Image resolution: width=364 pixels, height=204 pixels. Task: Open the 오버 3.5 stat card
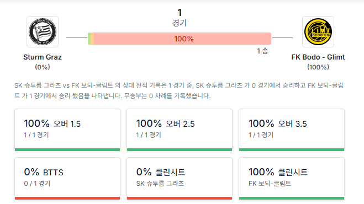click(x=292, y=130)
